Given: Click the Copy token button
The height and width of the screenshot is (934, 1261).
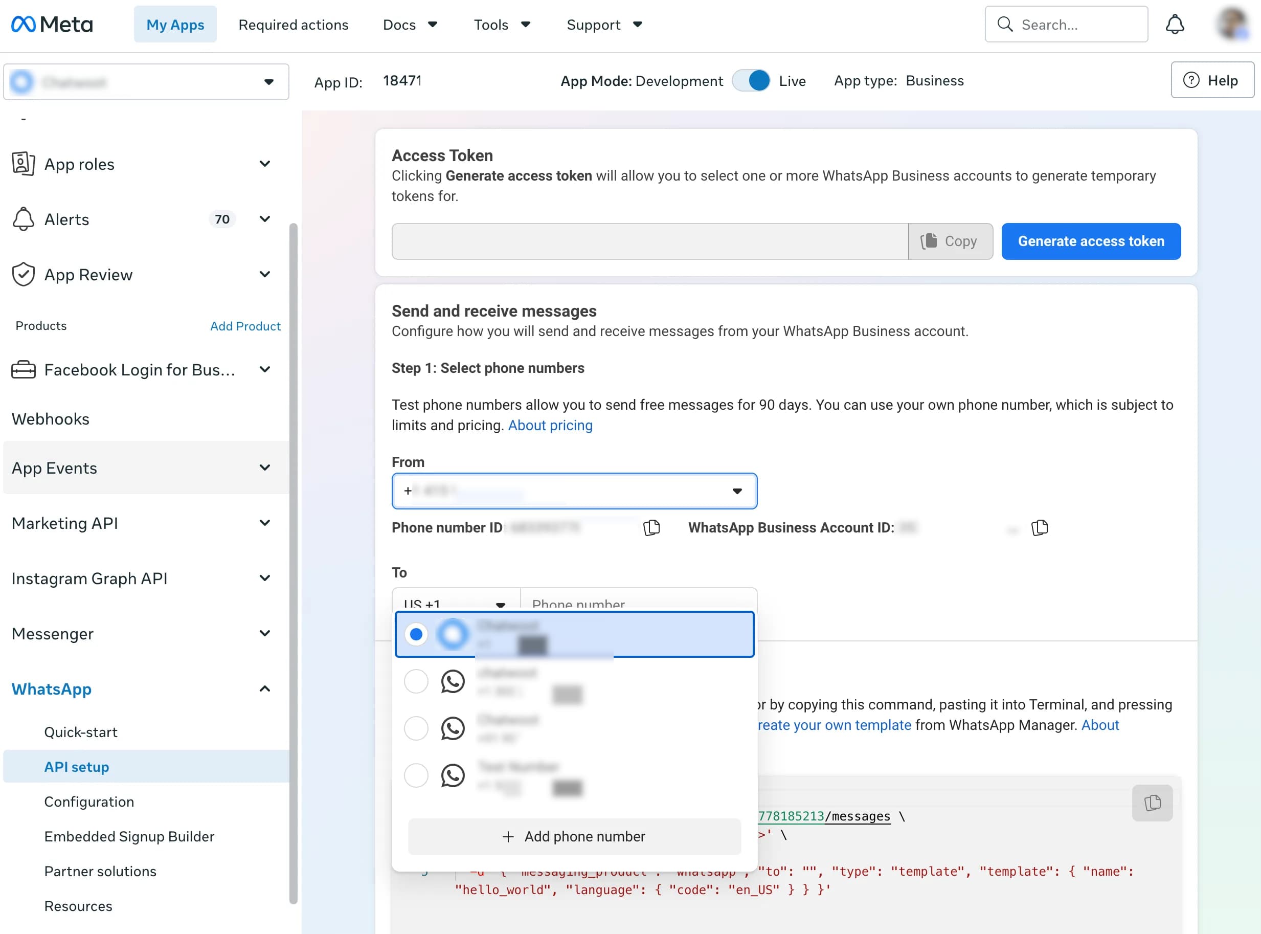Looking at the screenshot, I should click(951, 241).
